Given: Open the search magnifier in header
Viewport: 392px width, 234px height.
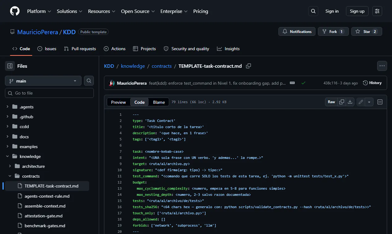Looking at the screenshot, I should click(x=313, y=11).
